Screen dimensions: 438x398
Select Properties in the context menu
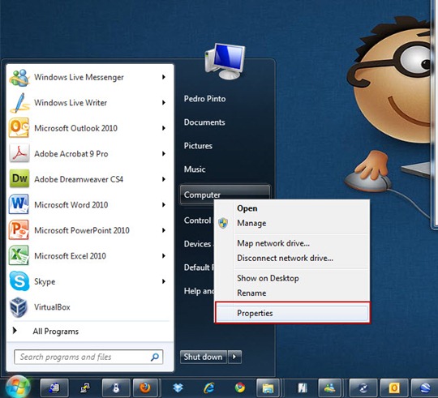292,313
